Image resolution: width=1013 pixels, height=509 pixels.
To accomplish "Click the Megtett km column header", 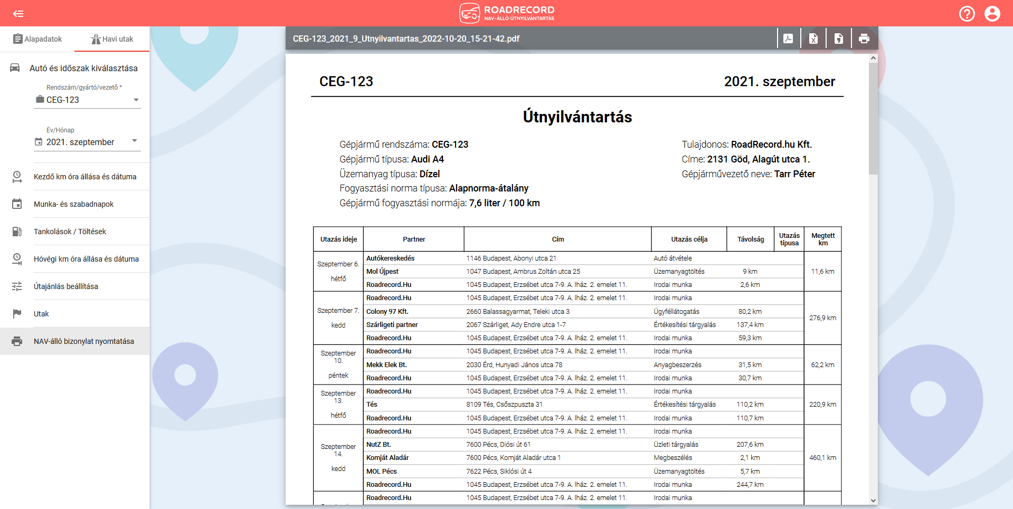I will click(822, 239).
